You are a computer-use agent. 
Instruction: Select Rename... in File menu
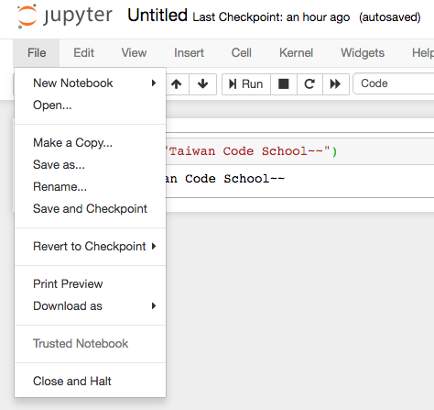coord(90,187)
